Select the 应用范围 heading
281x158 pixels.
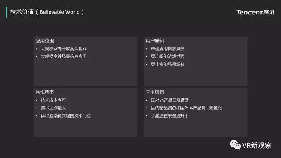point(45,41)
